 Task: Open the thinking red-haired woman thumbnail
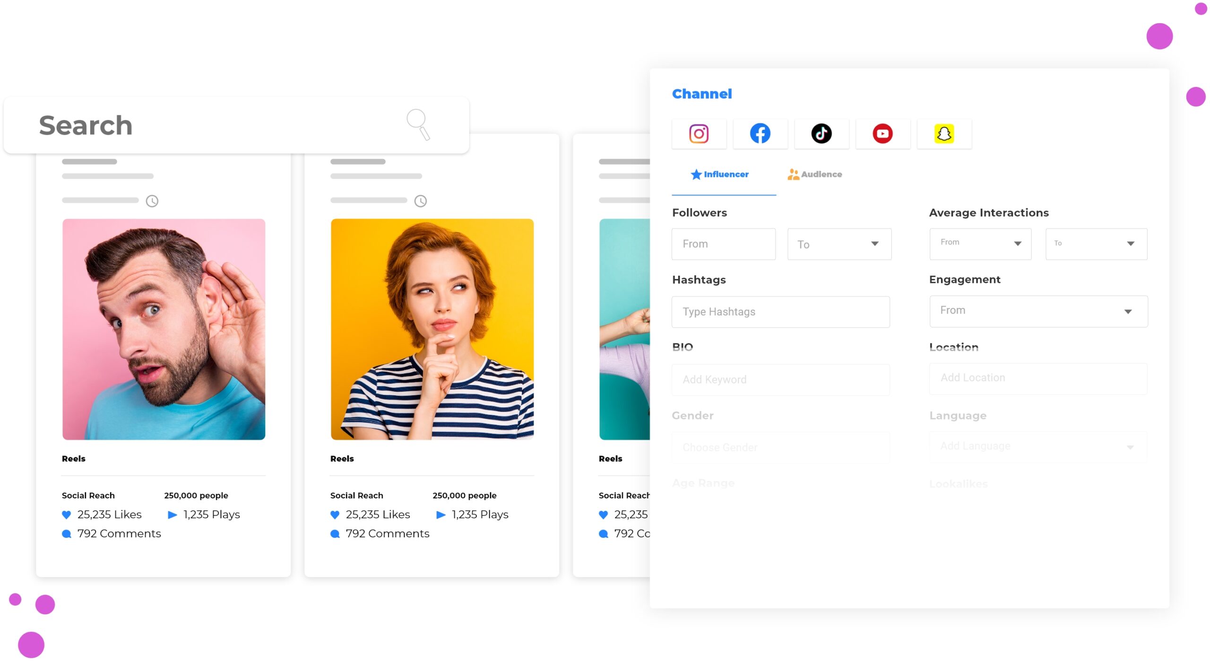[432, 329]
